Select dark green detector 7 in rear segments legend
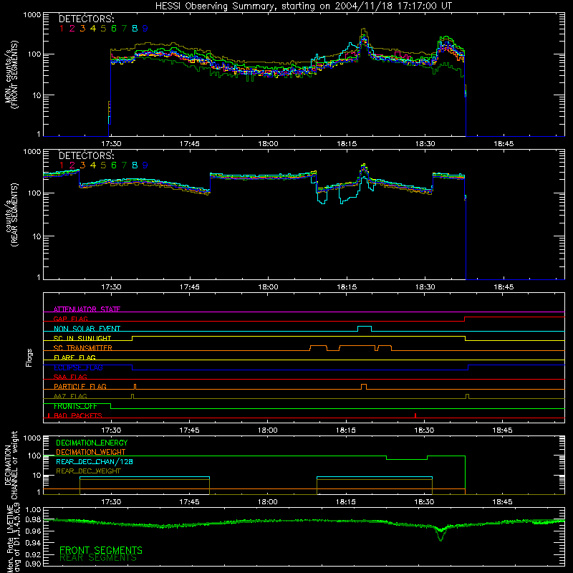Screen dimensions: 573x573 [x=124, y=165]
